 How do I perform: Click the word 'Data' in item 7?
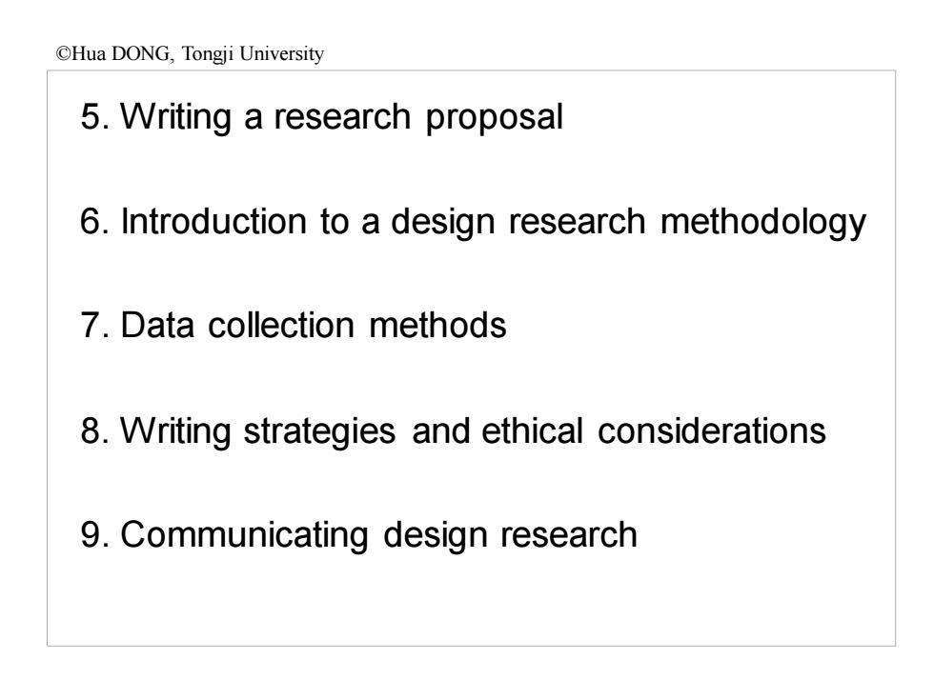click(x=157, y=325)
